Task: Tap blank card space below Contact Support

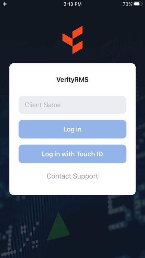Action: (72, 187)
